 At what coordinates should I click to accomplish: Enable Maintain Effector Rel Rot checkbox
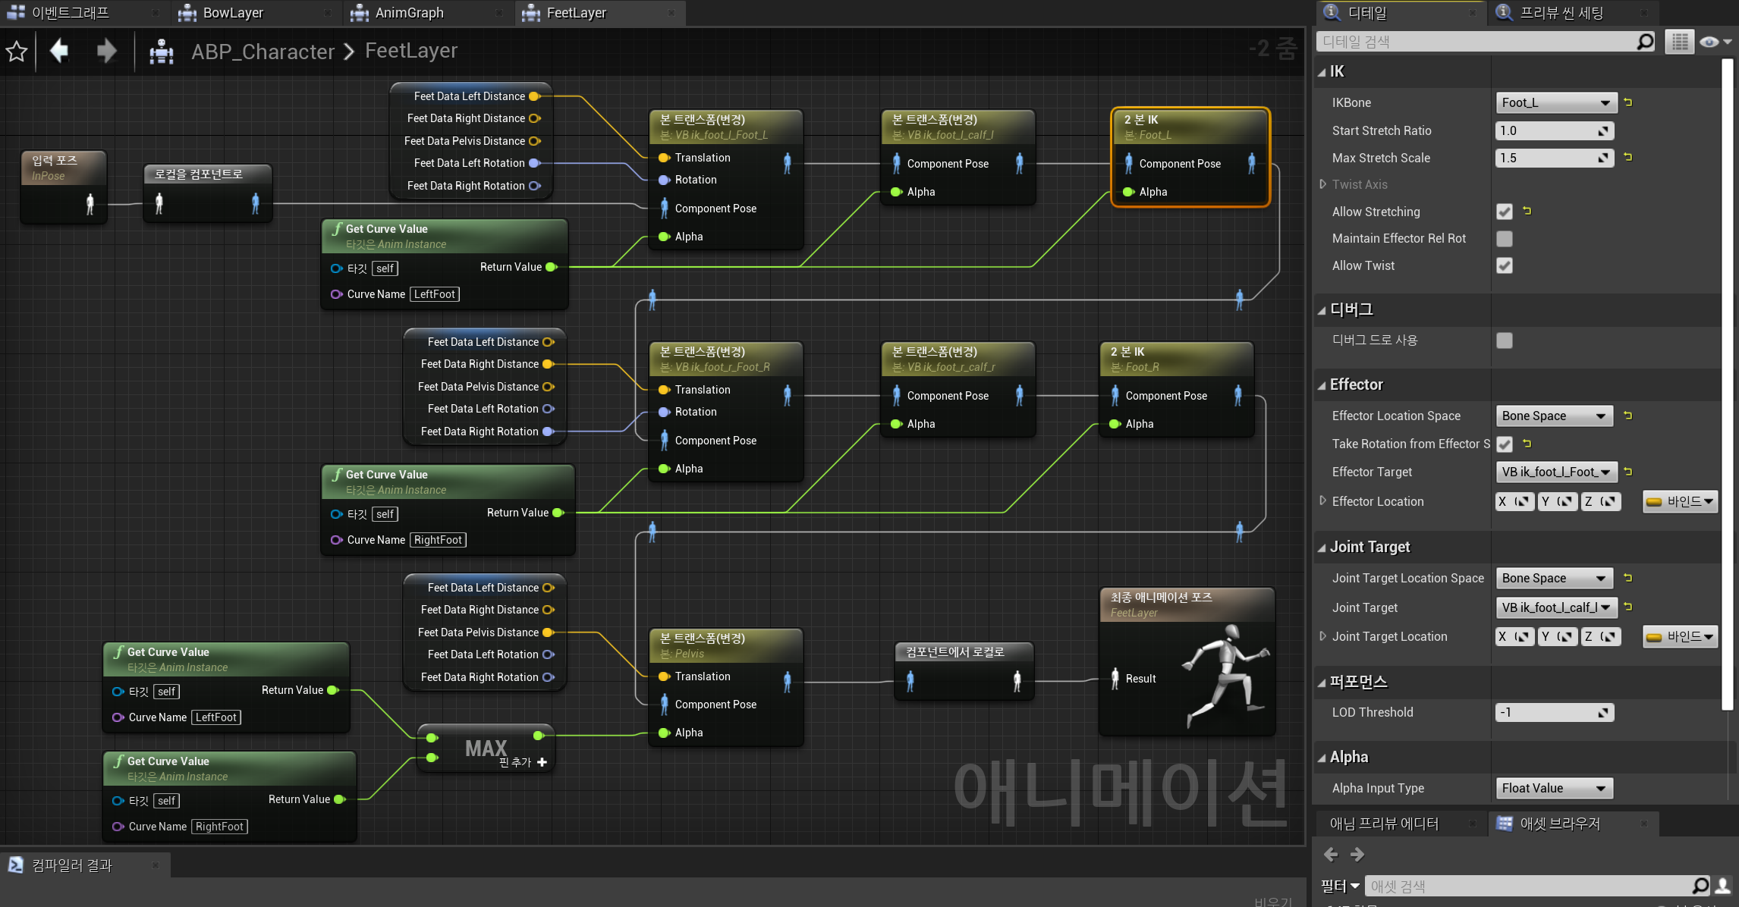(1504, 239)
